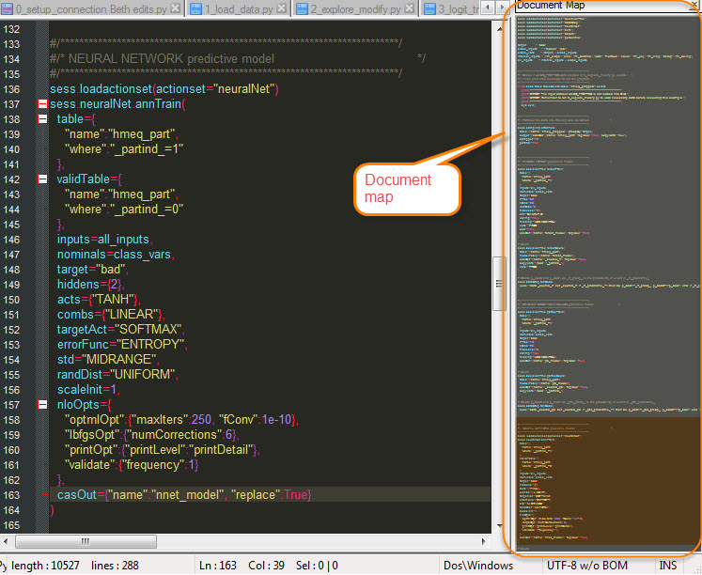Collapse the validTable block at line 142
This screenshot has width=702, height=575.
coord(42,179)
